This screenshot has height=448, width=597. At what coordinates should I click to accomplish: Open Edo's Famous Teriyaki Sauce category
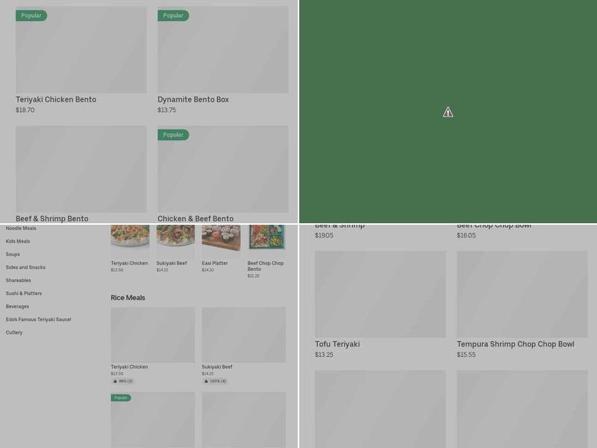pyautogui.click(x=38, y=320)
